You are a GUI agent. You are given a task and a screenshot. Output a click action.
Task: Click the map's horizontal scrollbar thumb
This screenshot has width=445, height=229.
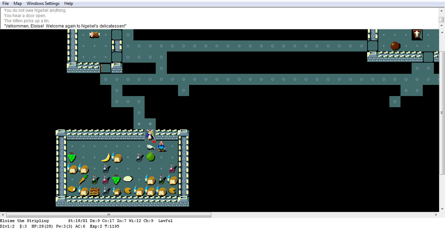(109, 215)
